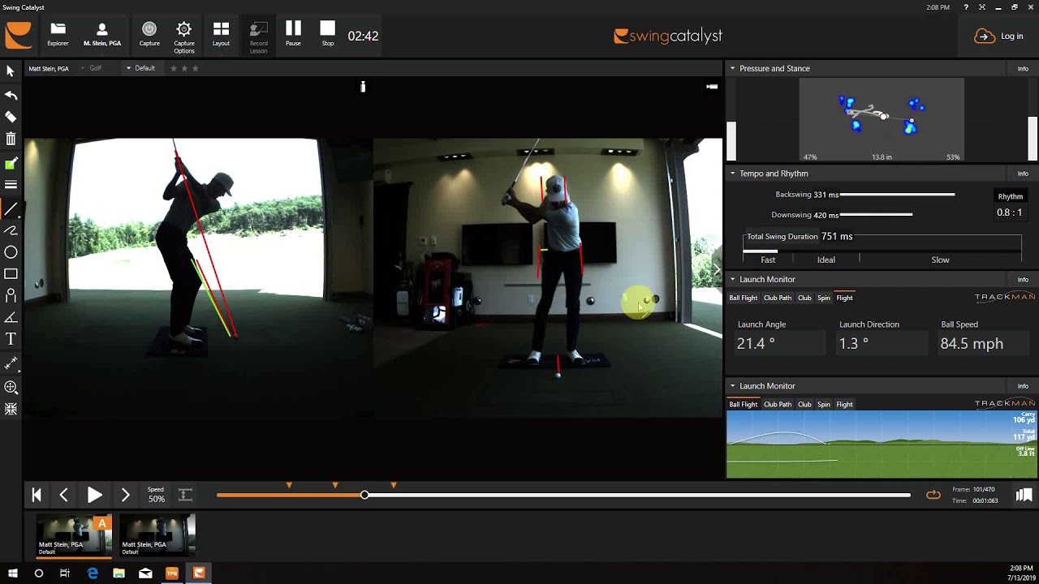This screenshot has width=1039, height=584.
Task: Toggle the Capture power button
Action: 149,30
